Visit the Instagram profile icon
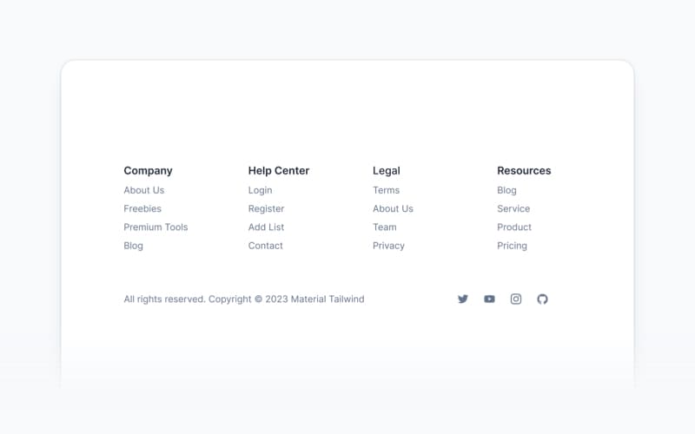The width and height of the screenshot is (695, 434). [x=516, y=299]
